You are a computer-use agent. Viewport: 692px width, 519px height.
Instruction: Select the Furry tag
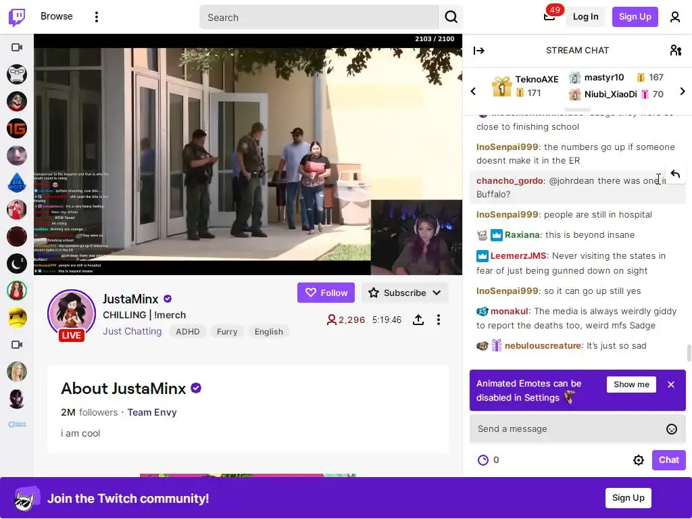pos(227,331)
